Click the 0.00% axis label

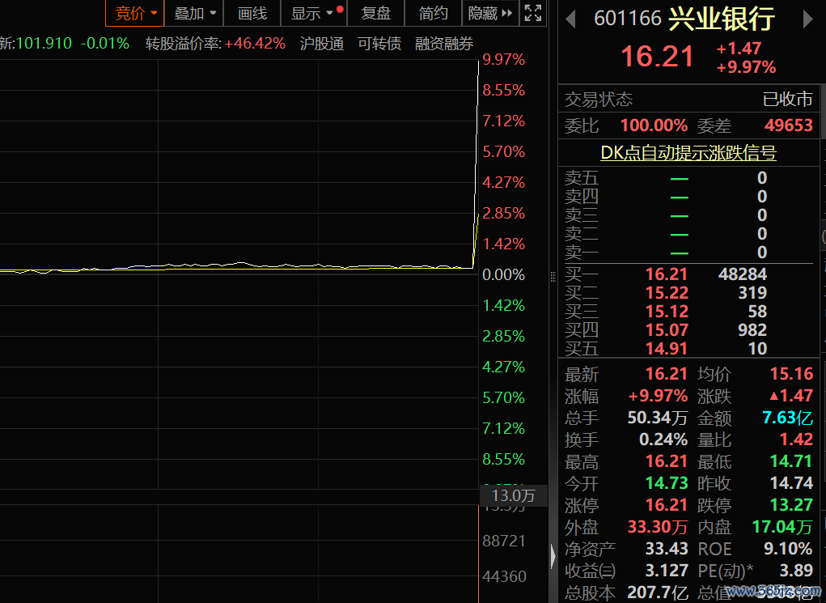[503, 274]
